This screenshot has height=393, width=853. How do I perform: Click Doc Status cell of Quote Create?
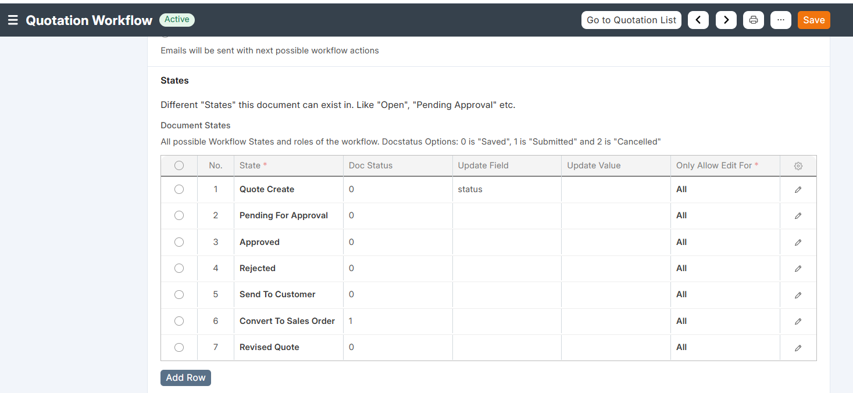398,189
